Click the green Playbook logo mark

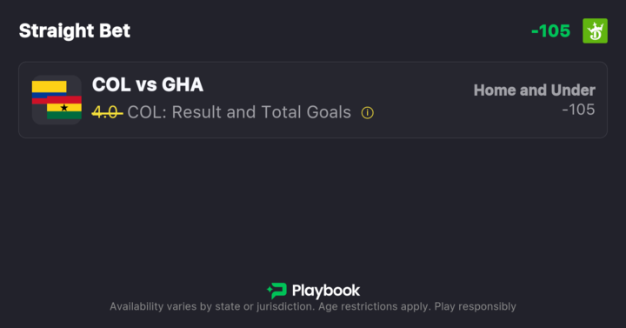coord(276,291)
